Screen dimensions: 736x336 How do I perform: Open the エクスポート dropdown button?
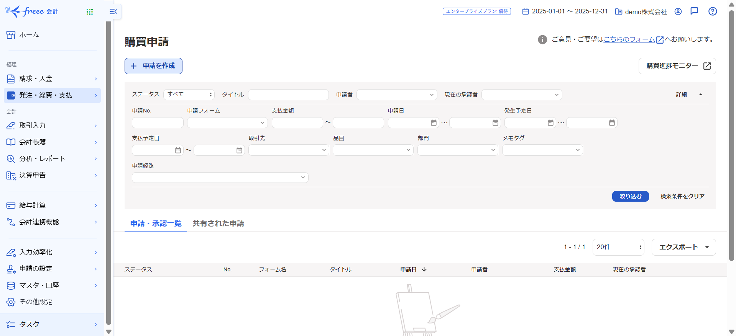pos(684,247)
